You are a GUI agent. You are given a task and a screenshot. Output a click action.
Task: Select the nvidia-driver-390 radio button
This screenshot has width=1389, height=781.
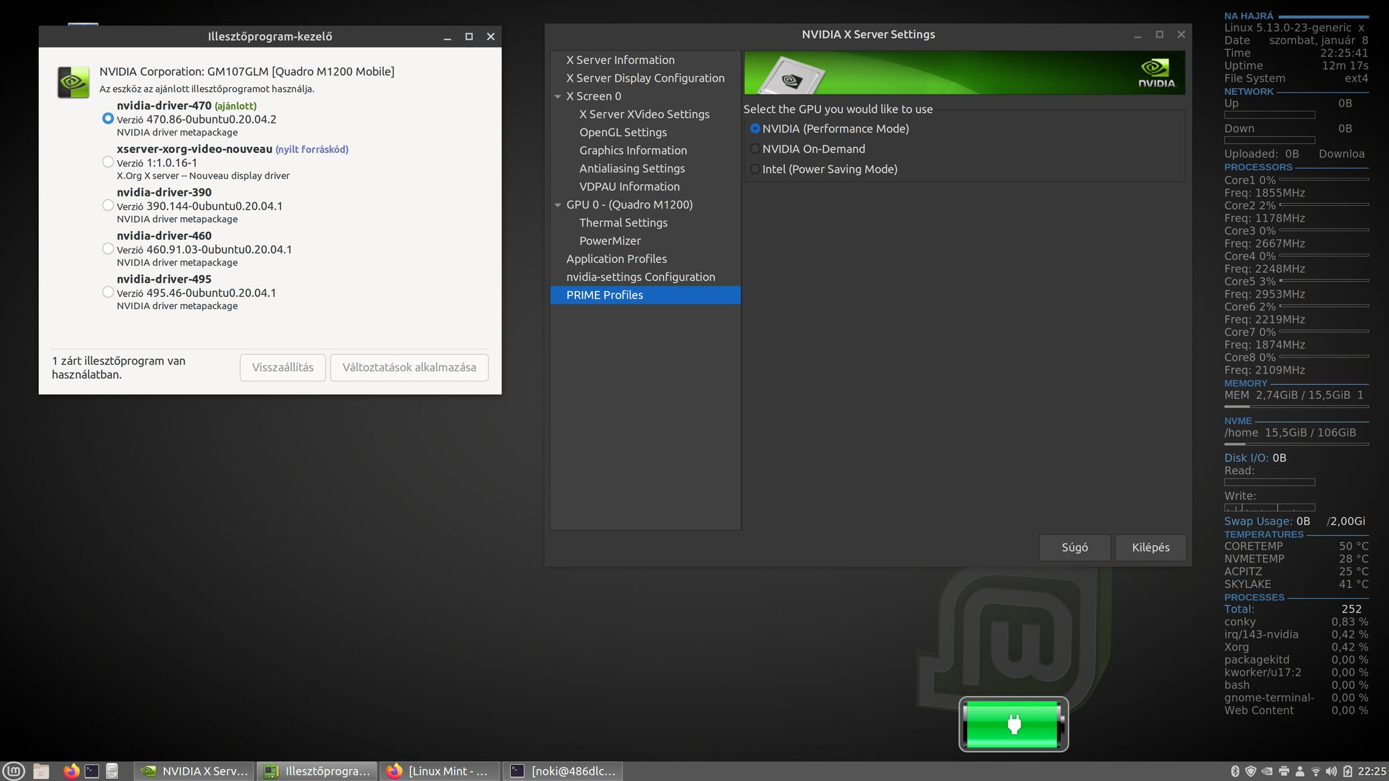tap(108, 205)
